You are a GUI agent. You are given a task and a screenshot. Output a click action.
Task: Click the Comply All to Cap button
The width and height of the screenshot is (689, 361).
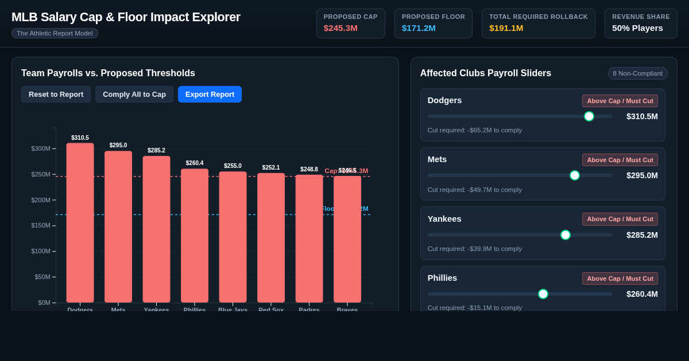point(134,95)
